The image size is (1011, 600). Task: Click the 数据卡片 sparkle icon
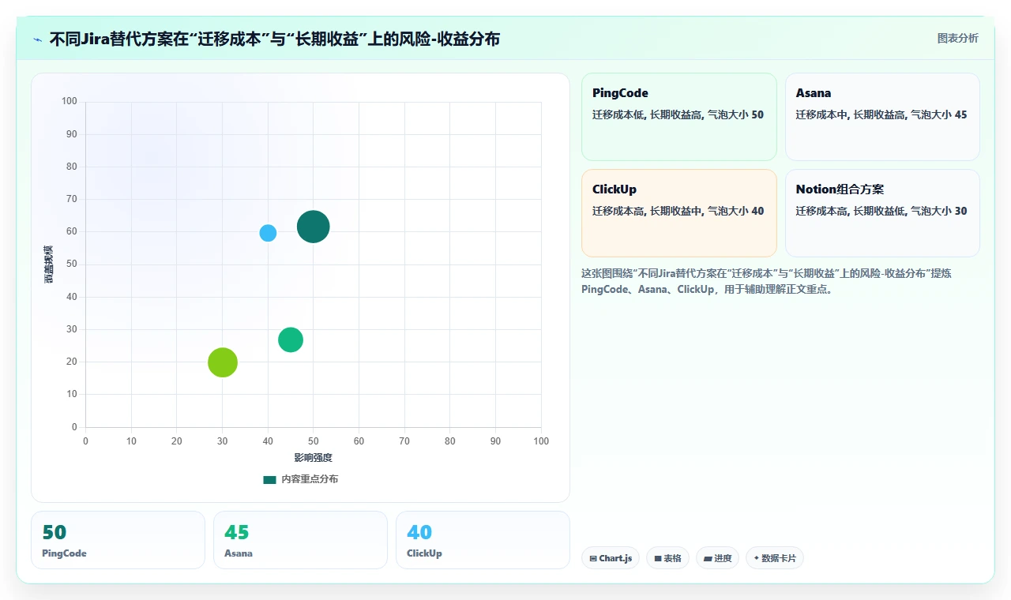pyautogui.click(x=756, y=558)
